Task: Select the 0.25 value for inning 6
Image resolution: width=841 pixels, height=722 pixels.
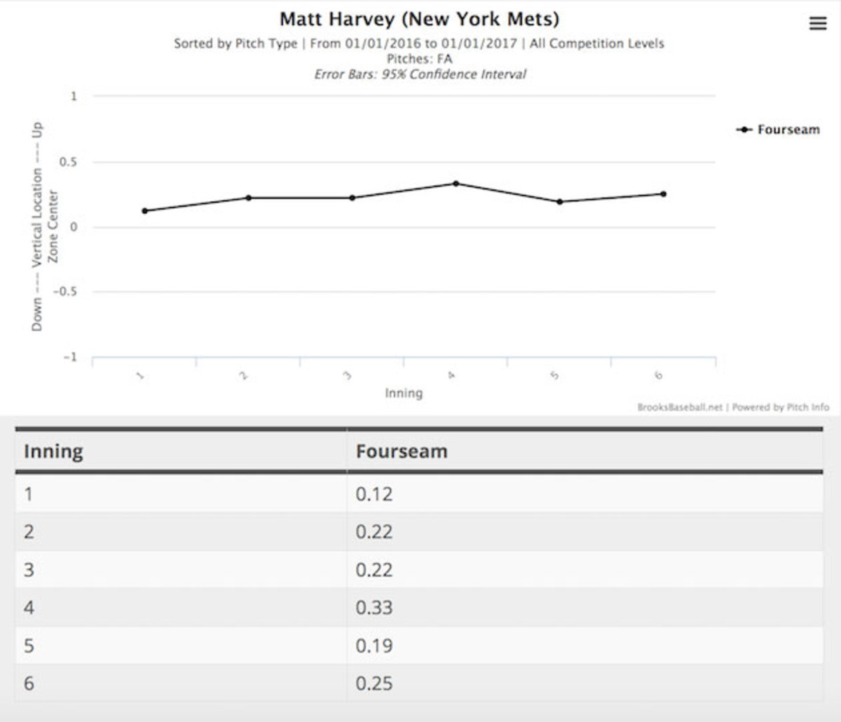Action: [374, 683]
